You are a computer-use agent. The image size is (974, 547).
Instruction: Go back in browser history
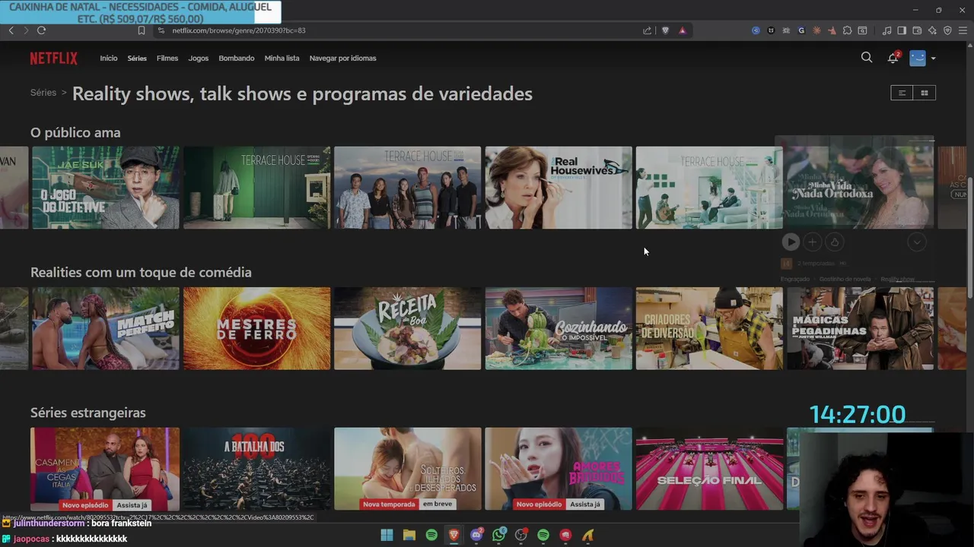coord(11,30)
